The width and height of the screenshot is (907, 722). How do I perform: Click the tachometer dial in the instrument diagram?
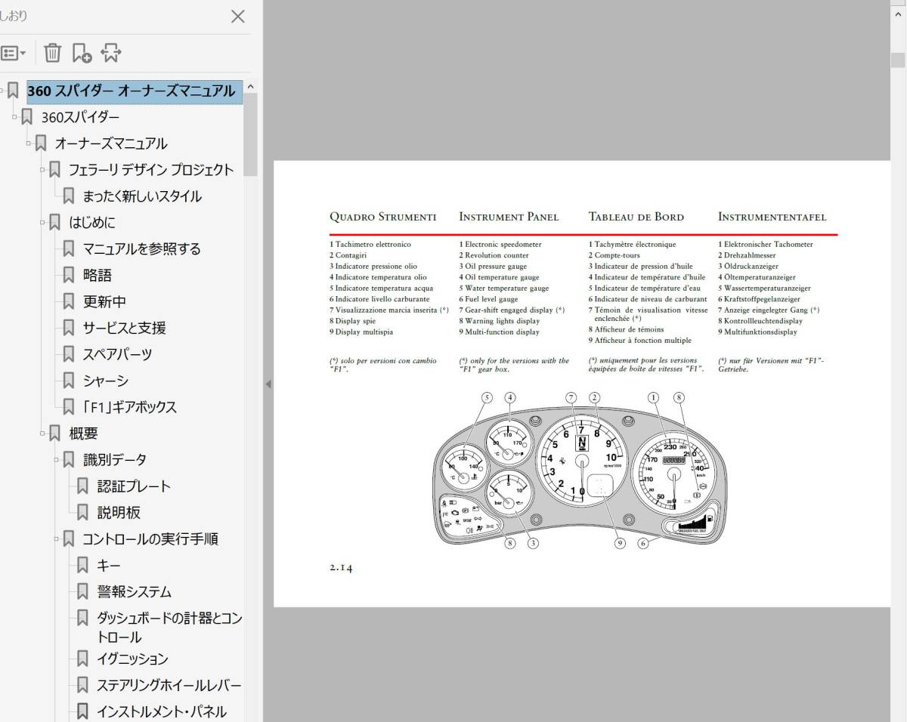point(581,459)
